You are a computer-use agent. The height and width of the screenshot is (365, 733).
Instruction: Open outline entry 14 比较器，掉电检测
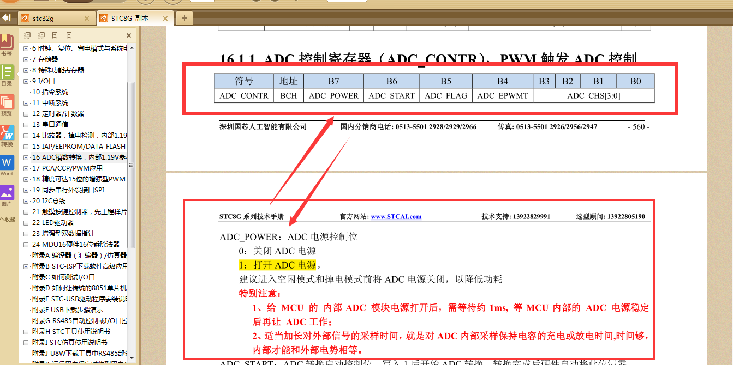point(79,136)
